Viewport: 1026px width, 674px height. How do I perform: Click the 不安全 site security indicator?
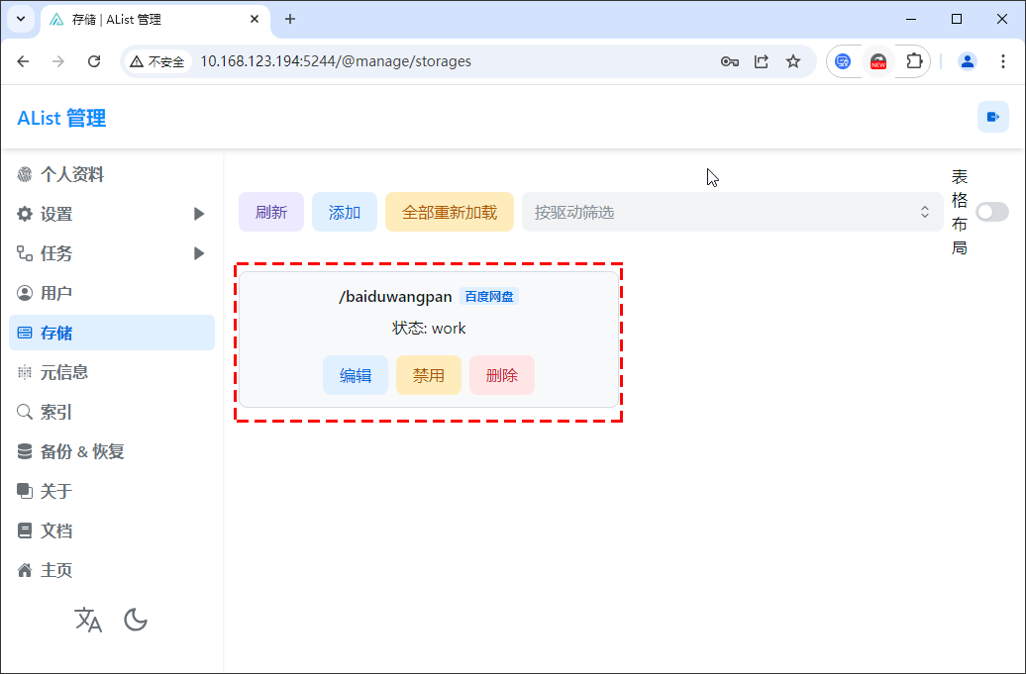pos(157,61)
